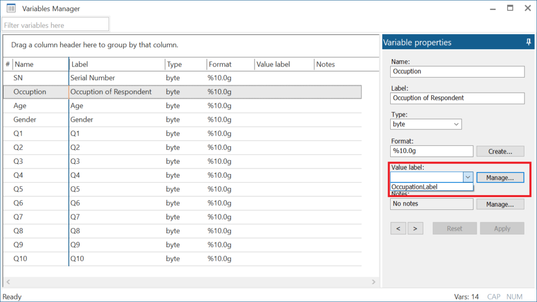
Task: Click Manage button beside Notes field
Action: tap(500, 204)
